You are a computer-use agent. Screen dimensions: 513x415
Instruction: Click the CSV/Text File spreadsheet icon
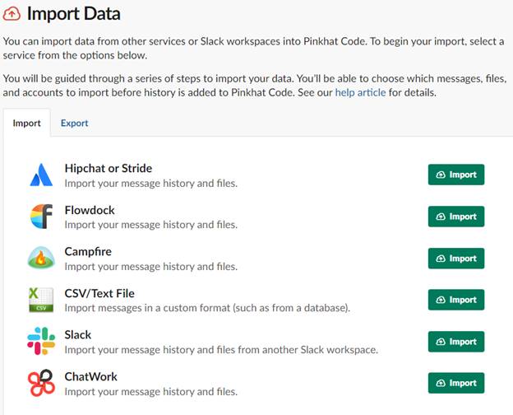click(x=41, y=300)
